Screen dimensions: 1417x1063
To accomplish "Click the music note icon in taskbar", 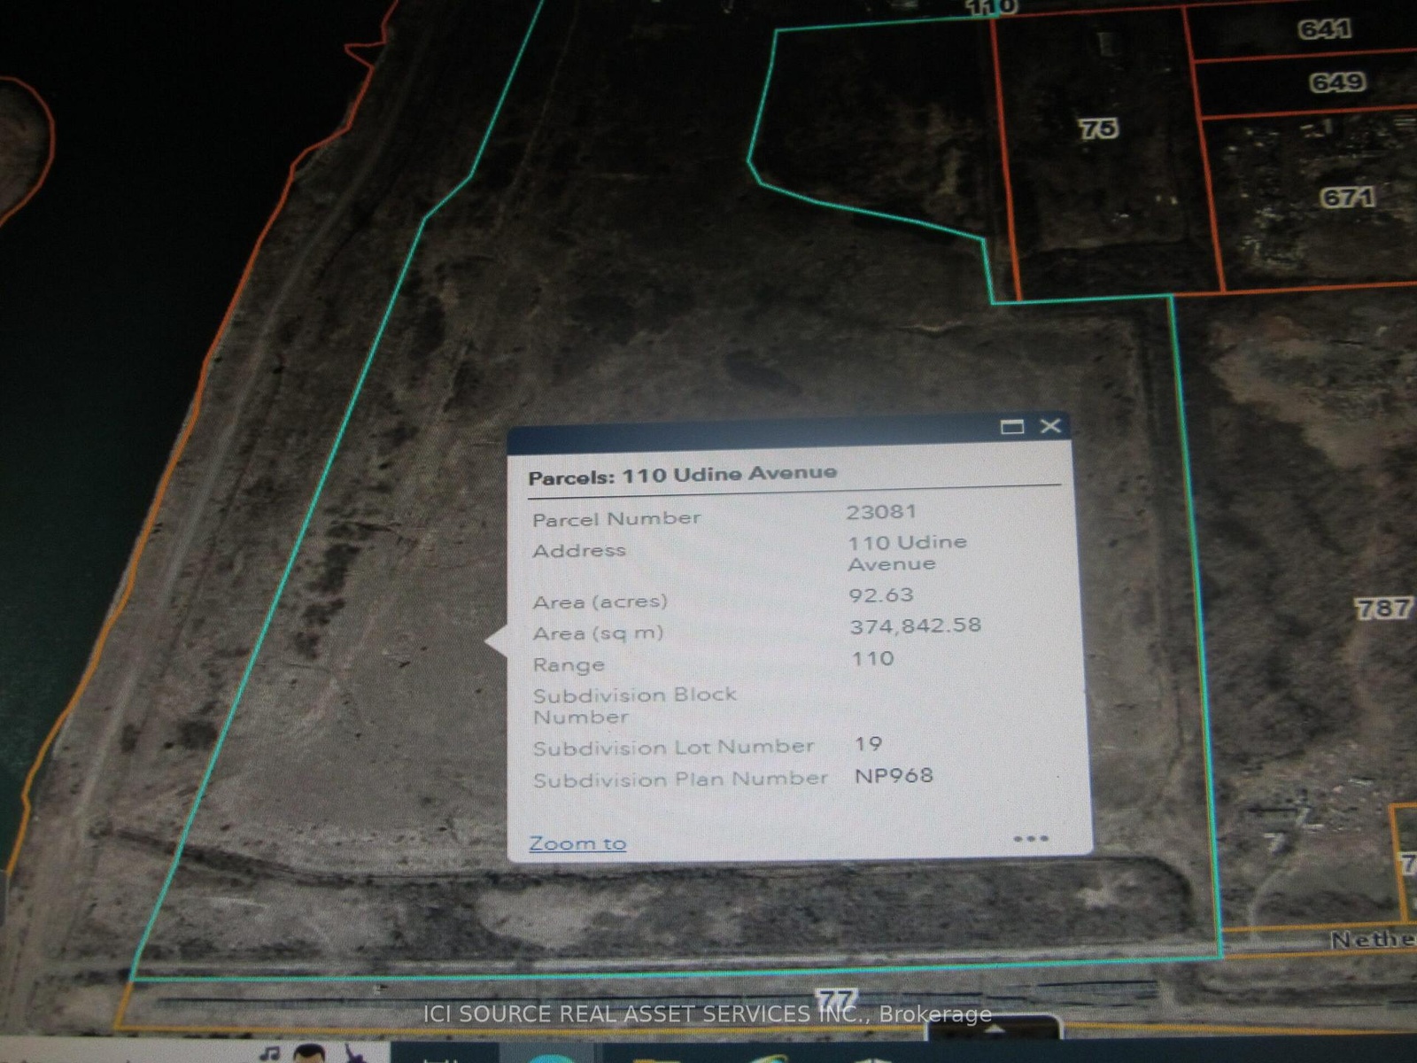I will [x=270, y=1052].
